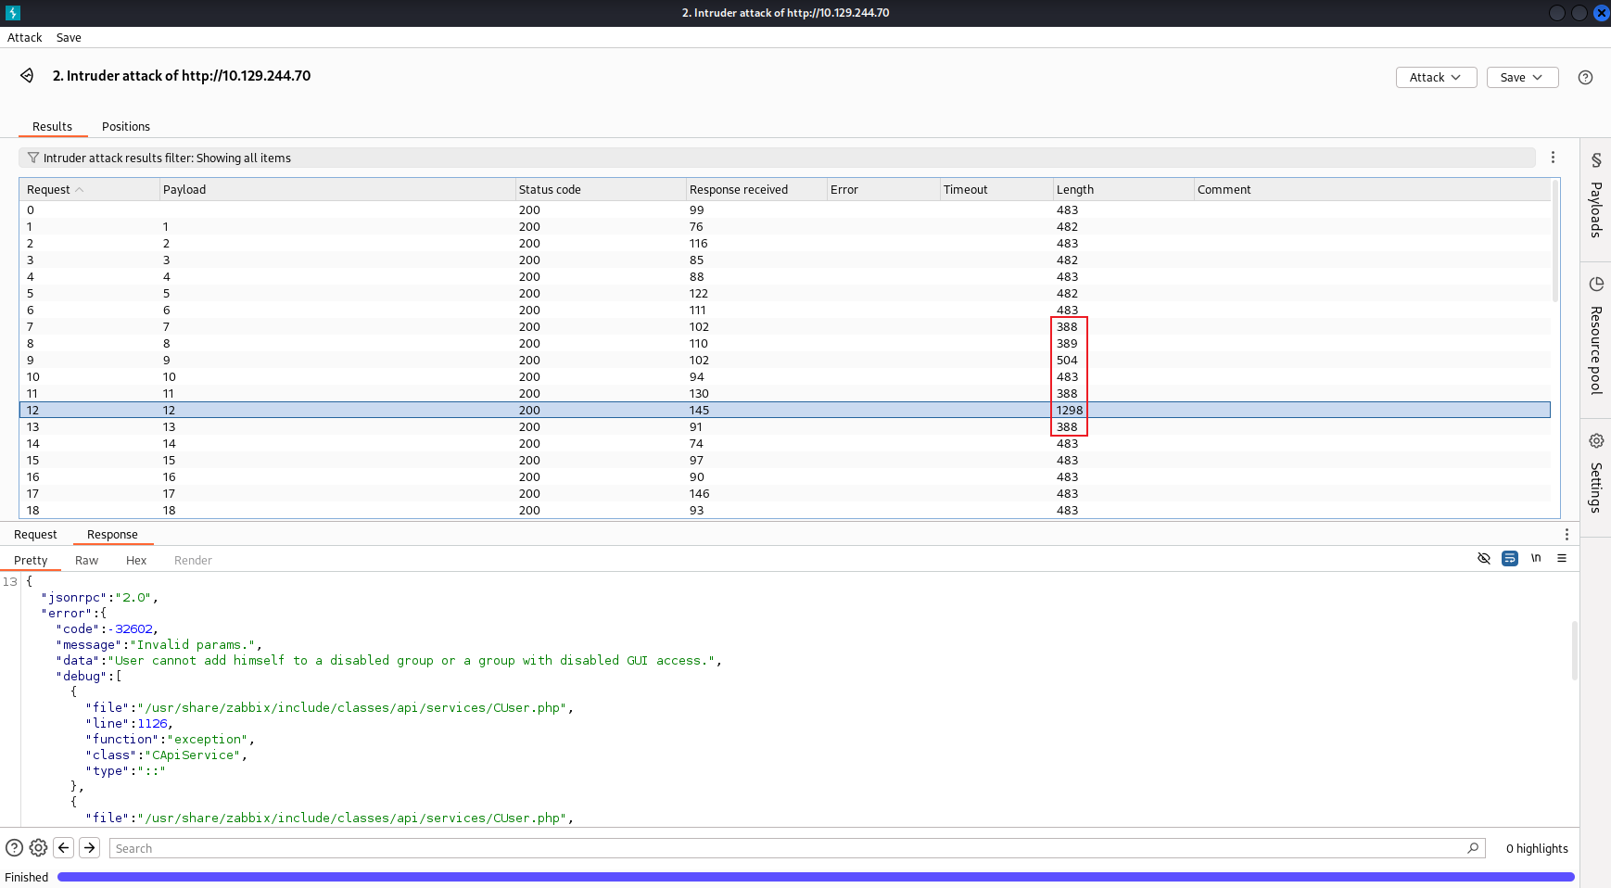Sort by the Status code column header

[x=600, y=190]
